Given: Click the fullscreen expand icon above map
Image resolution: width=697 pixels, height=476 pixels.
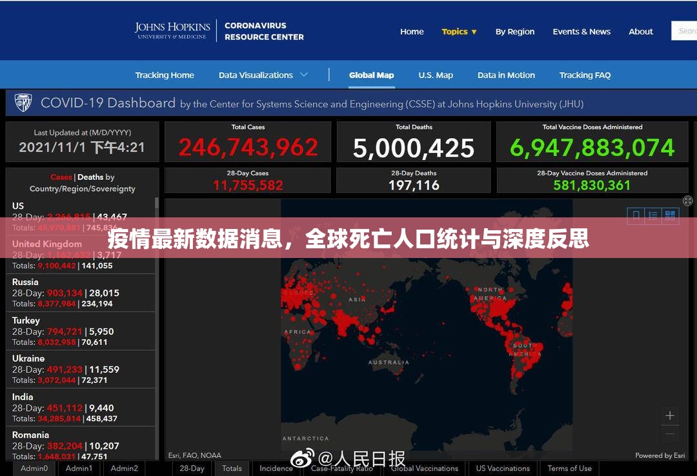Looking at the screenshot, I should [x=688, y=201].
